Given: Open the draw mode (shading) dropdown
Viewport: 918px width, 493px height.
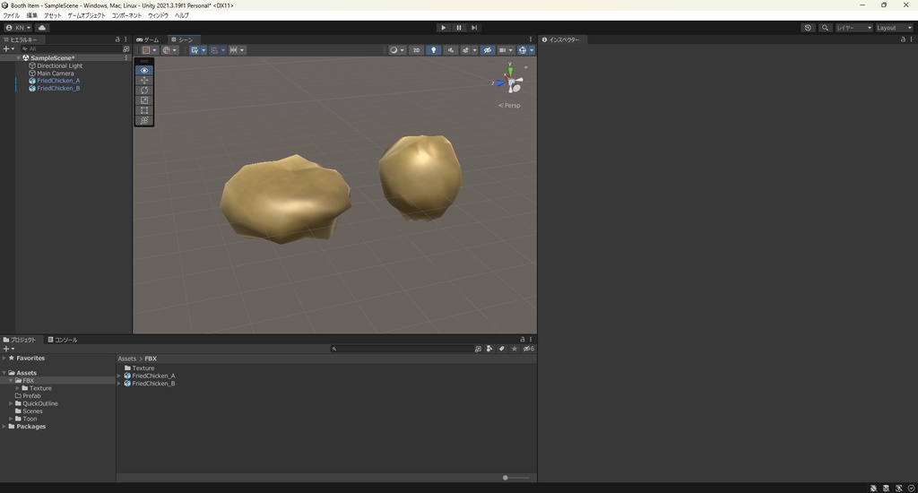Looking at the screenshot, I should [x=397, y=50].
